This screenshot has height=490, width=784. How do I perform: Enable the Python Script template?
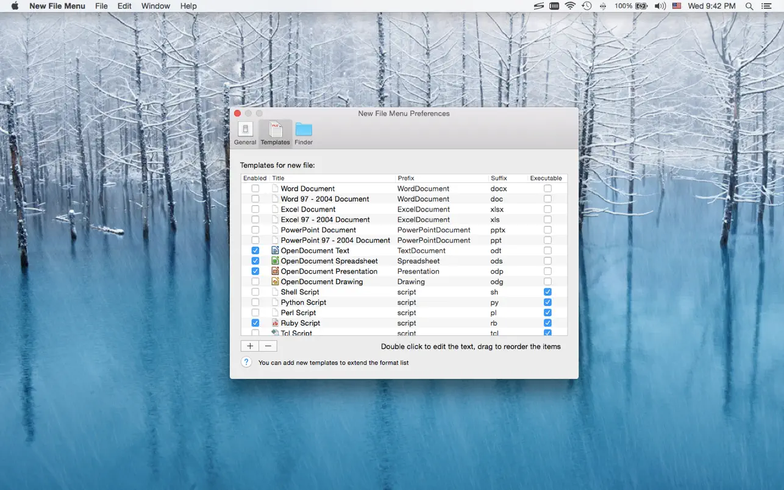coord(255,302)
